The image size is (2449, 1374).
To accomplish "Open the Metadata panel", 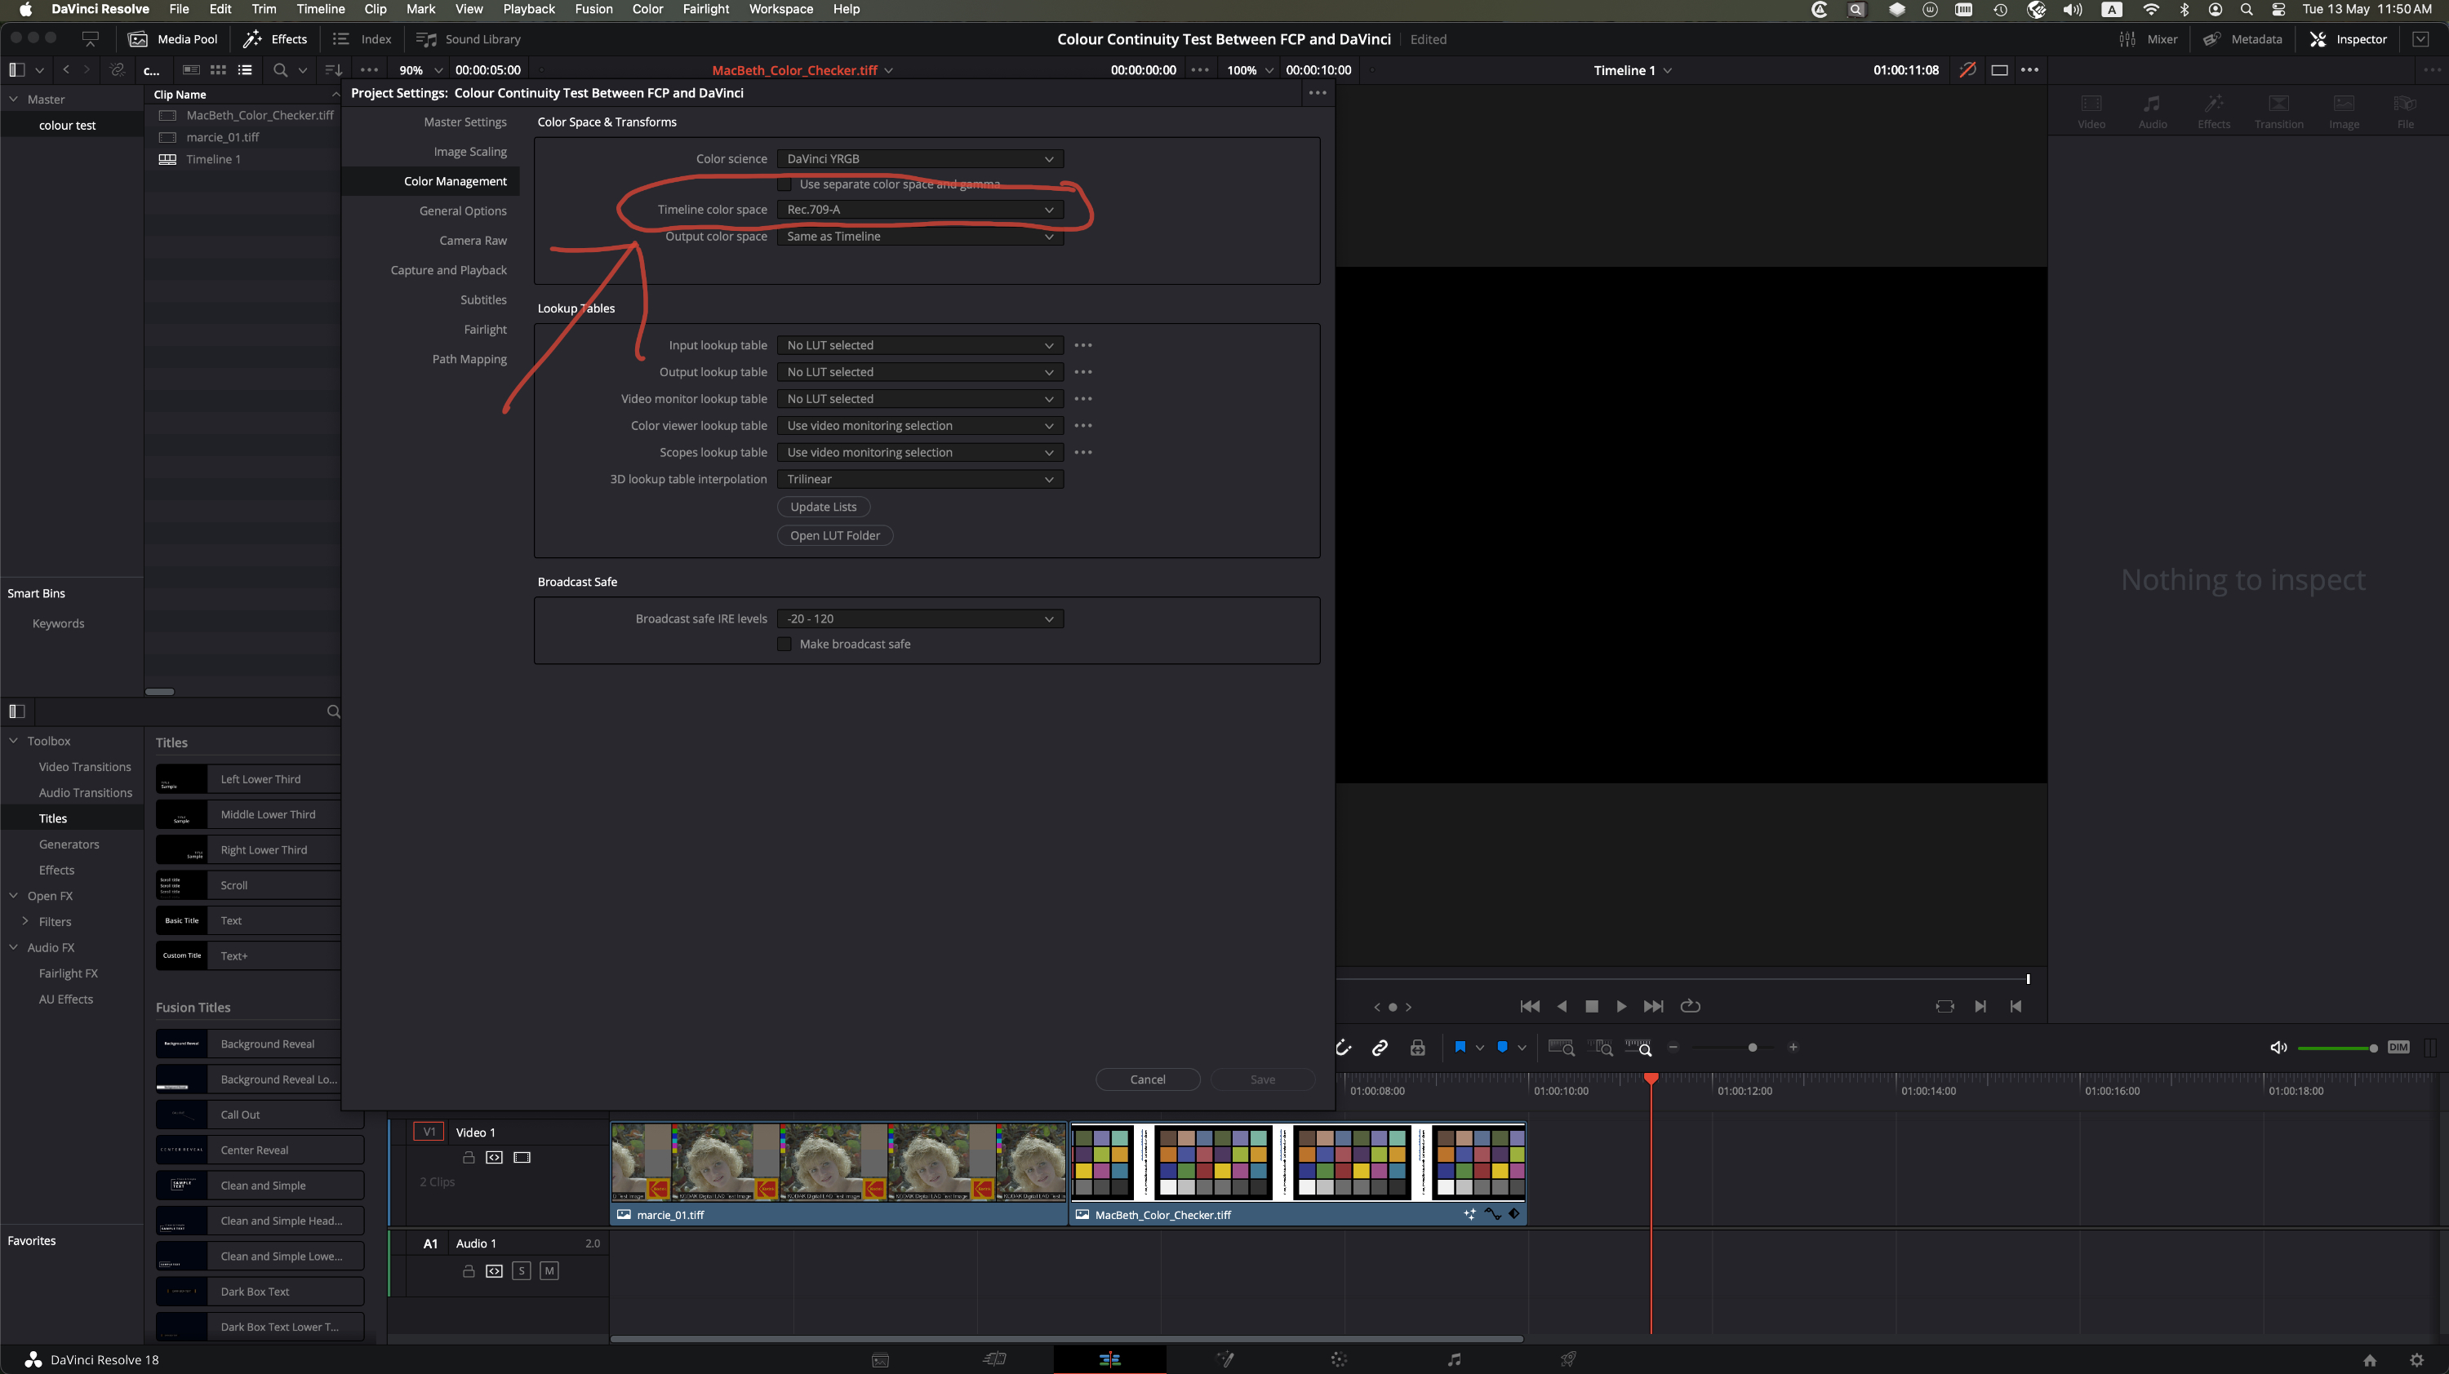I will (2242, 39).
